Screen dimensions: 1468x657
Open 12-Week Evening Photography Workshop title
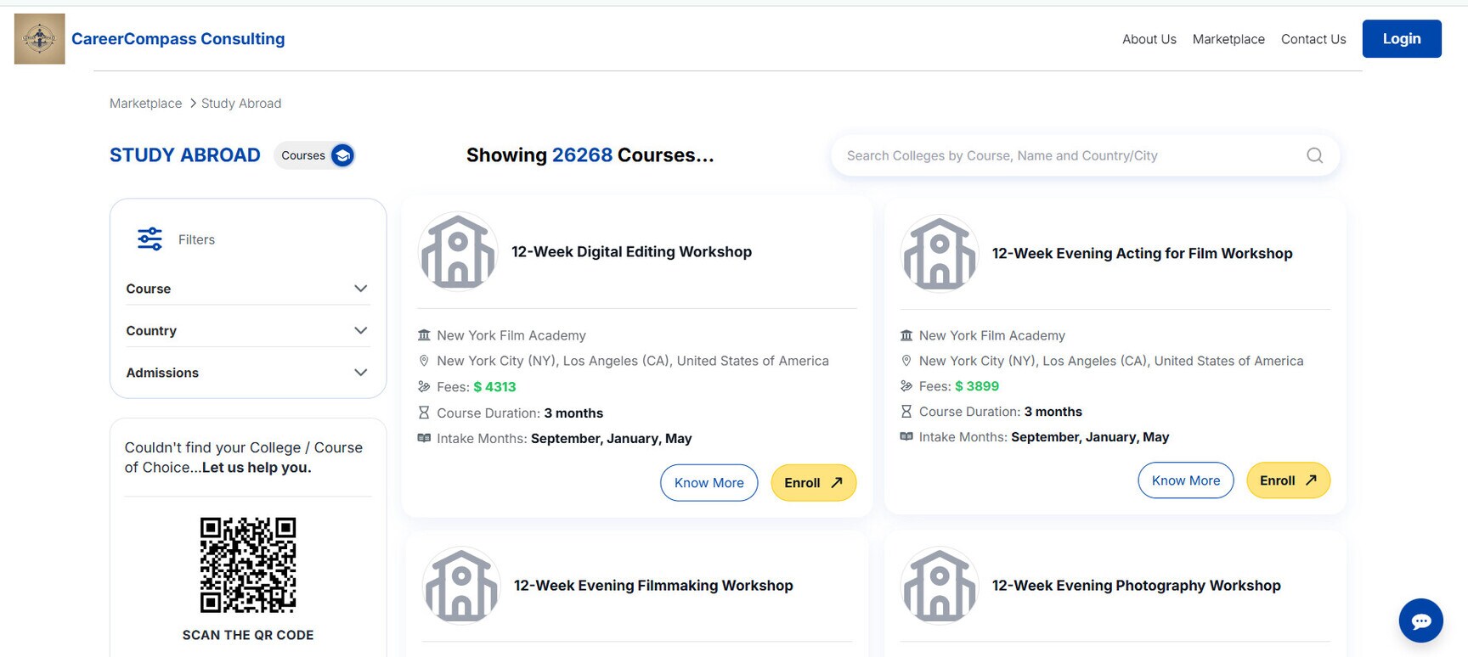1137,586
